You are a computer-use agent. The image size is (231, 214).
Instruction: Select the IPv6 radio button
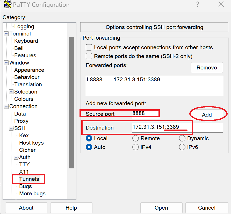click(182, 147)
